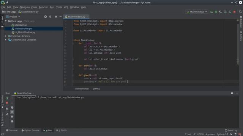Toggle the Structure side tab
The width and height of the screenshot is (243, 136).
[2, 119]
